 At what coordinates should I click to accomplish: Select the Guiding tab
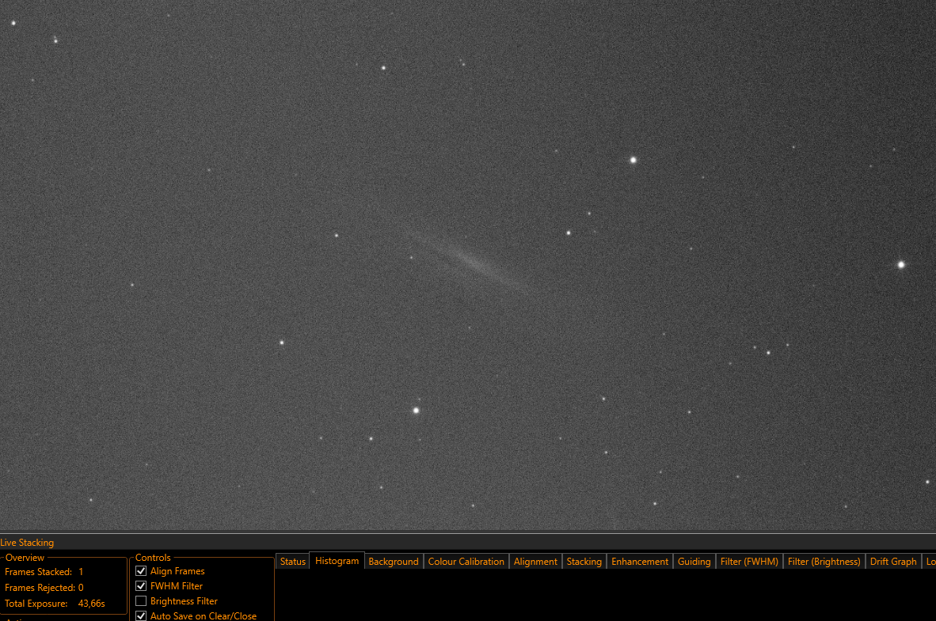coord(694,562)
